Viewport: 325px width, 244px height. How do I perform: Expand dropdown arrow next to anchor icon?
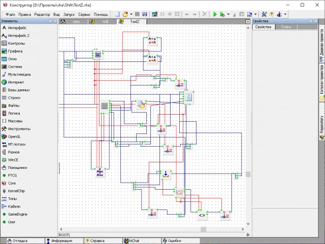[x=285, y=14]
